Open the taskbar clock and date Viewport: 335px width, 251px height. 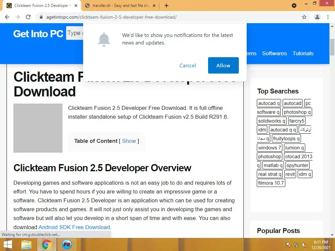point(321,245)
